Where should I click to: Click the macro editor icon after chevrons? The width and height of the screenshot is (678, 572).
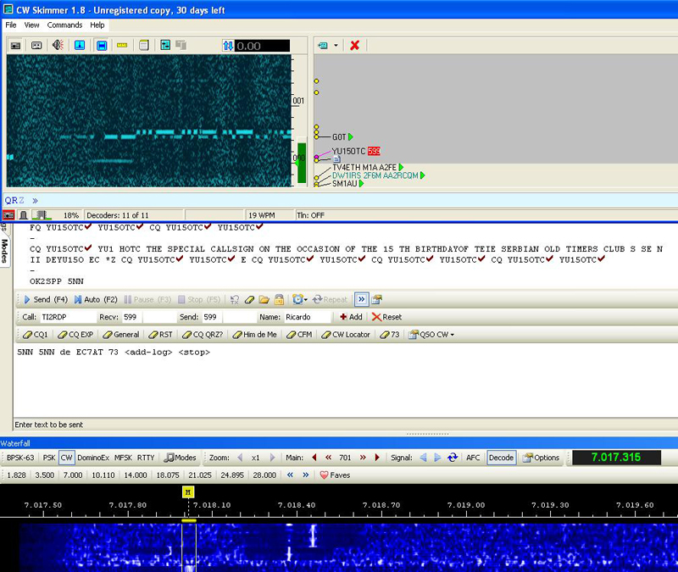tap(376, 300)
